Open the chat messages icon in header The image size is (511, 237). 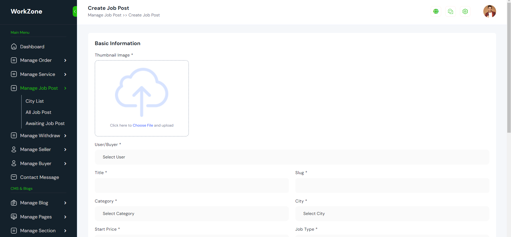(x=450, y=11)
